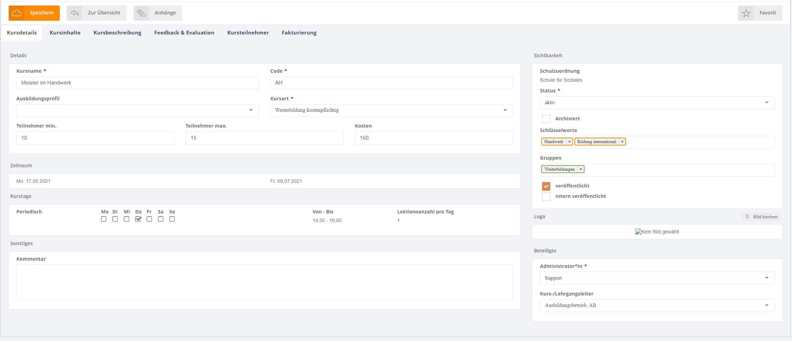
Task: Switch to the Kursteilnehmer tab
Action: click(248, 33)
